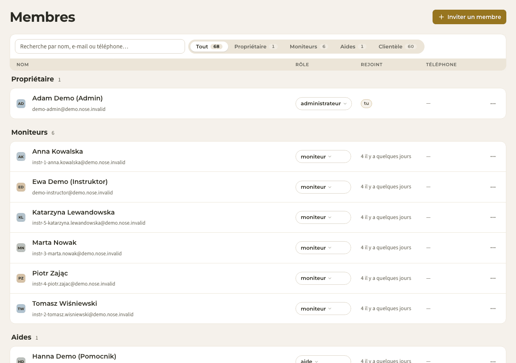The height and width of the screenshot is (363, 516).
Task: Expand the aide role dropdown for Hanna Demo
Action: click(x=323, y=359)
